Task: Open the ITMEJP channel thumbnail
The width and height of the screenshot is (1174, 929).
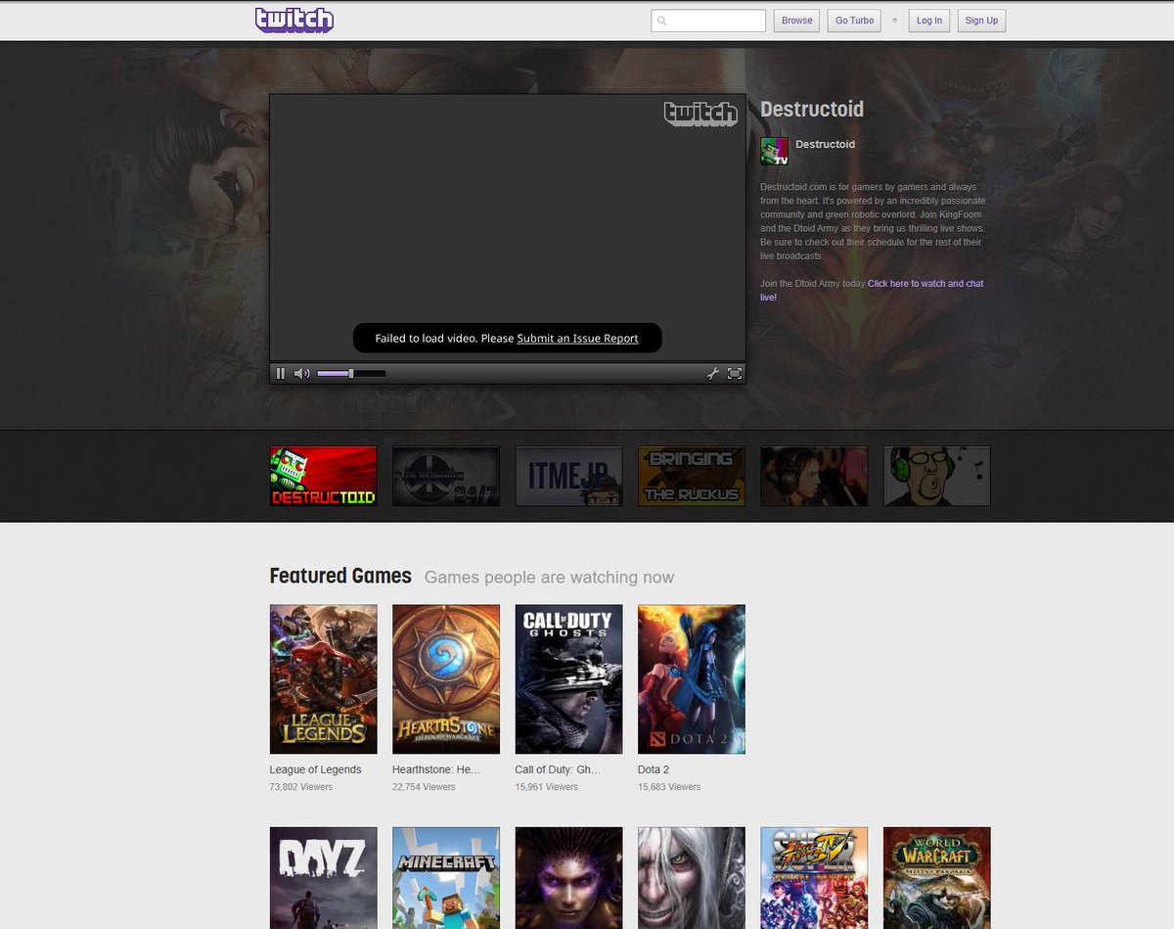Action: tap(568, 476)
